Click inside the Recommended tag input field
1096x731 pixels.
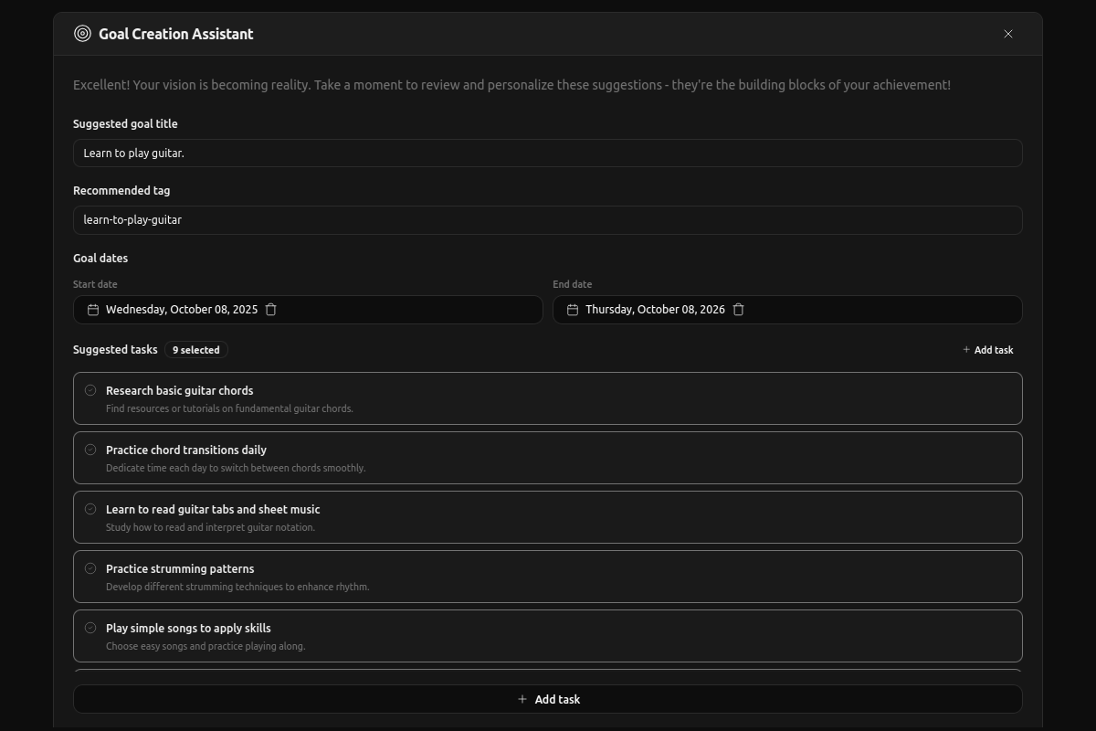tap(548, 219)
